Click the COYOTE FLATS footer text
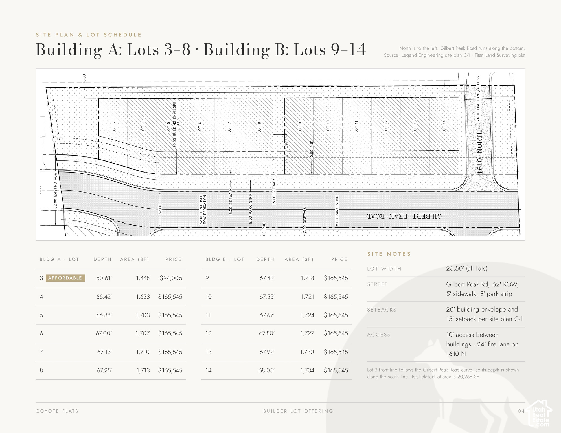The image size is (561, 433). (x=57, y=411)
